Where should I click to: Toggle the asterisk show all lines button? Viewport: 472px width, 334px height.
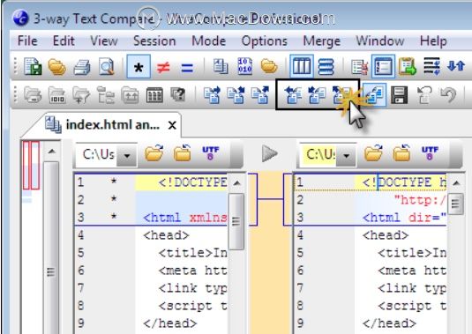[139, 66]
